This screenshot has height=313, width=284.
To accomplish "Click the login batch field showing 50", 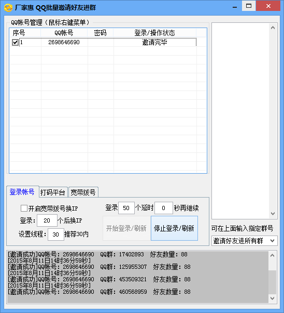I will [126, 208].
